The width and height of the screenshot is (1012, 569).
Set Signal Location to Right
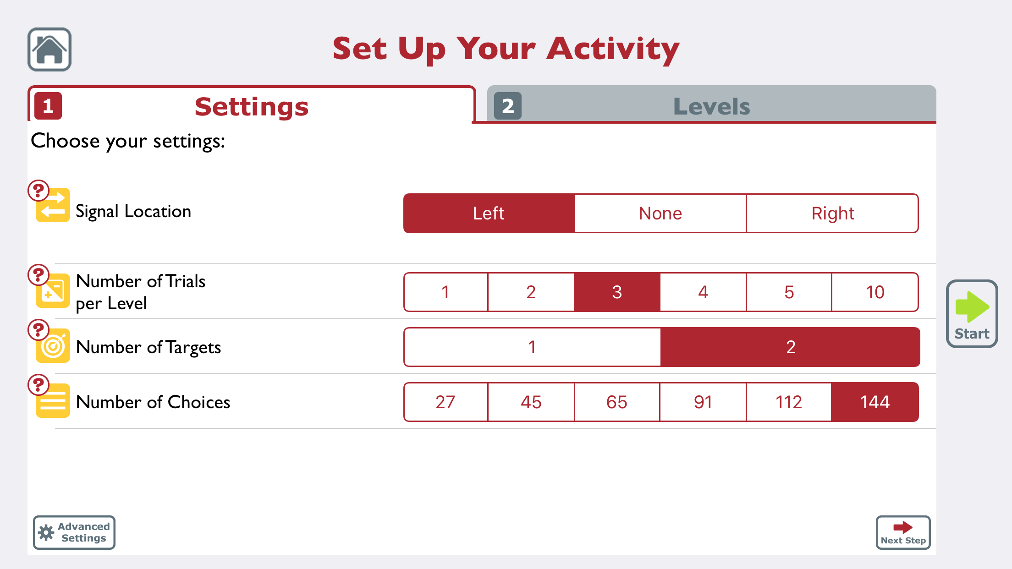[x=832, y=213]
